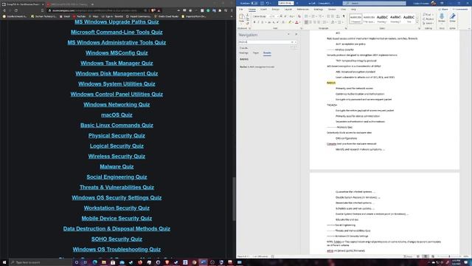This screenshot has height=266, width=472.
Task: Open Navigation pane search options dropdown
Action: pyautogui.click(x=296, y=42)
